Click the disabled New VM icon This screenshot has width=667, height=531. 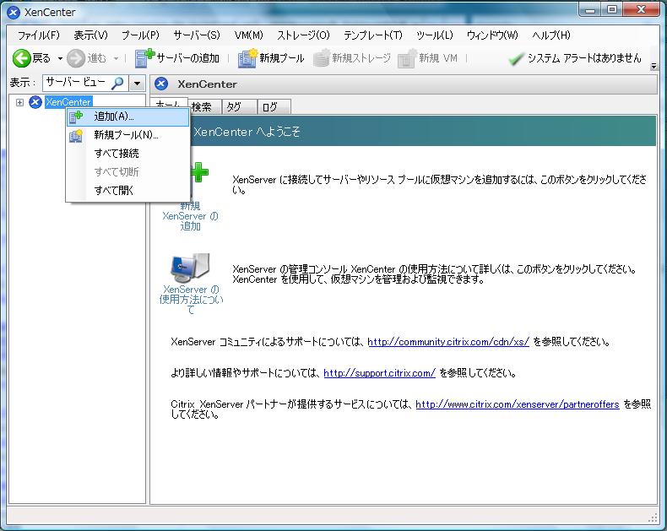407,58
